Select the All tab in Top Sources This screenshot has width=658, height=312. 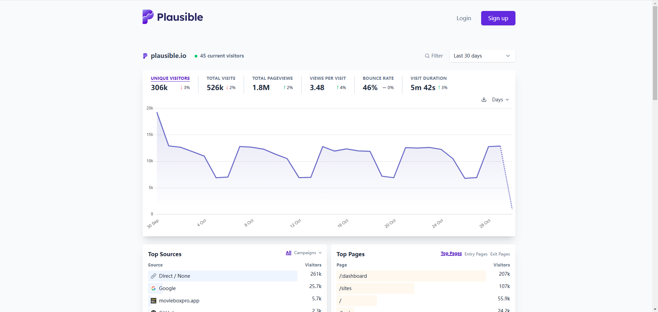point(289,253)
